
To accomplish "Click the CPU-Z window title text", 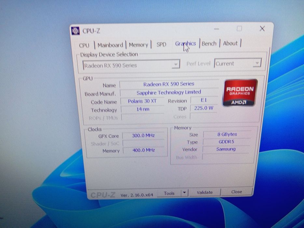I will (x=91, y=31).
